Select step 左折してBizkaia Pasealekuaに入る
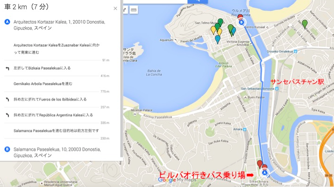 pyautogui.click(x=42, y=68)
